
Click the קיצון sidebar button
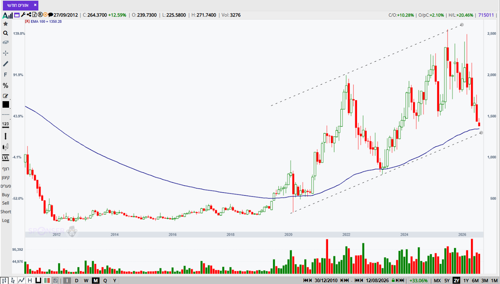coord(5,177)
